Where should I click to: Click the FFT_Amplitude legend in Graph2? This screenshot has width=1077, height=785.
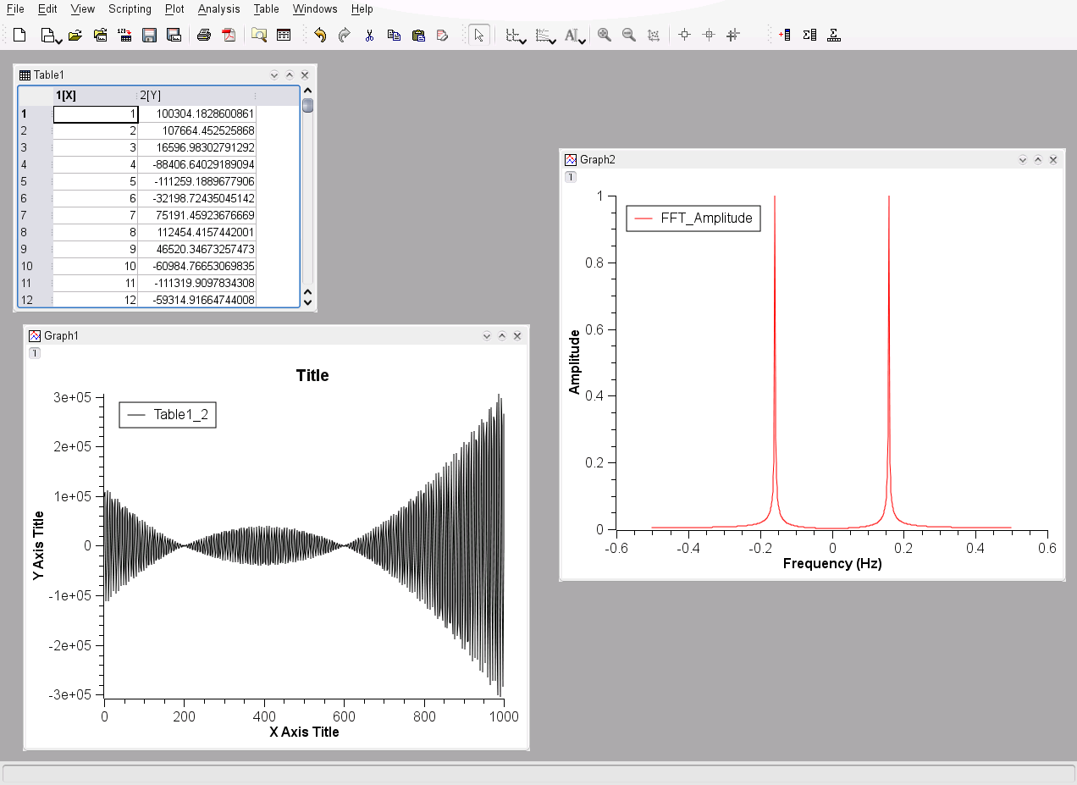coord(693,218)
